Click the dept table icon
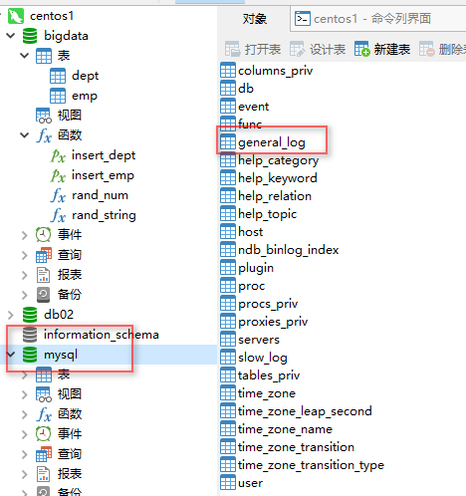Screen dimensions: 466x496 point(58,76)
